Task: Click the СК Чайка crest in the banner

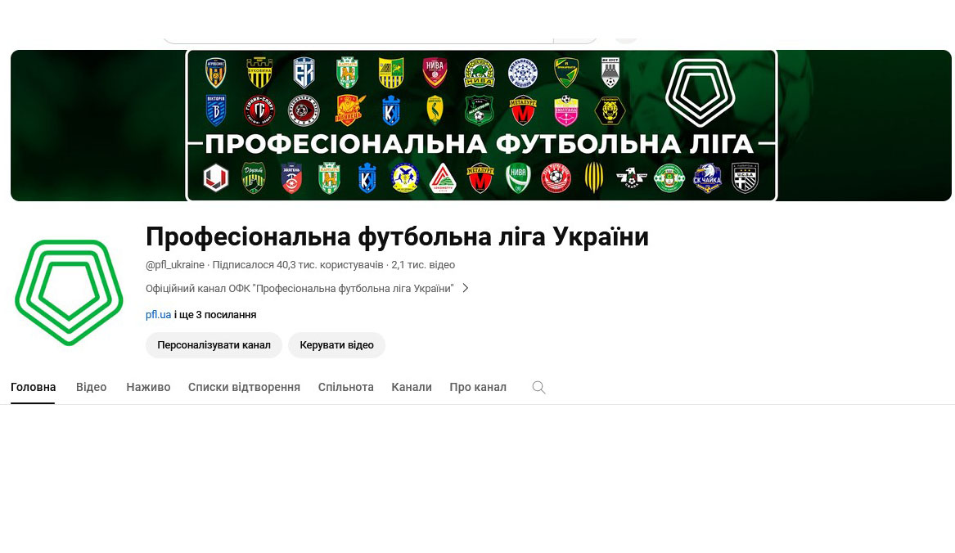Action: tap(707, 178)
